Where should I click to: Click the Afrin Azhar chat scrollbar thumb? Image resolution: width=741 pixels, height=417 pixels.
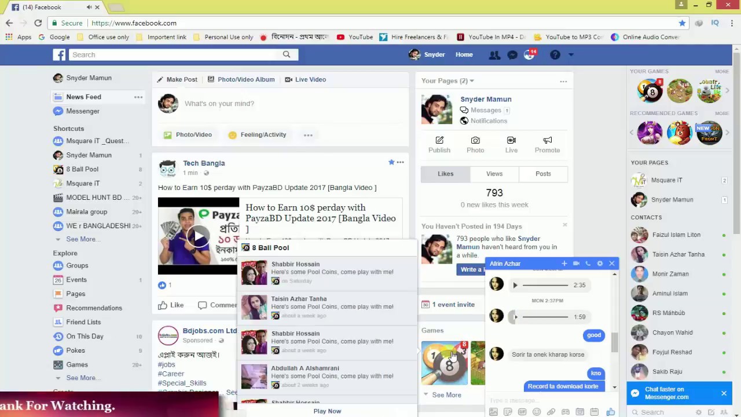pos(614,342)
